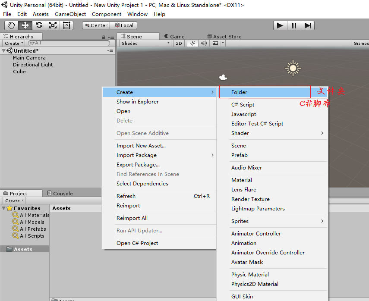Open the Gizmos menu
This screenshot has height=301, width=369.
[x=360, y=43]
